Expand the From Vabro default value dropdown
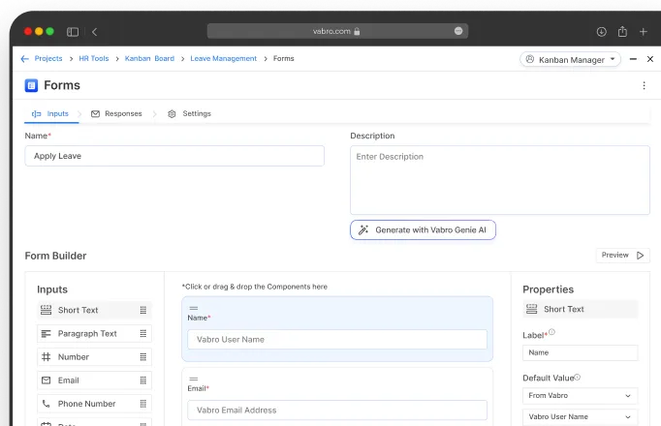Viewport: 661px width, 426px height. tap(580, 396)
